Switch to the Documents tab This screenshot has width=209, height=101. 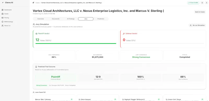pyautogui.click(x=56, y=19)
